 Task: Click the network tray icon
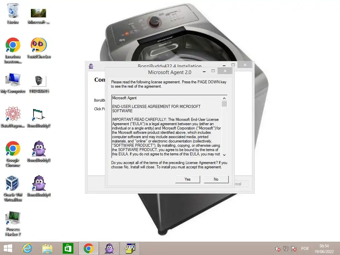coord(286,249)
